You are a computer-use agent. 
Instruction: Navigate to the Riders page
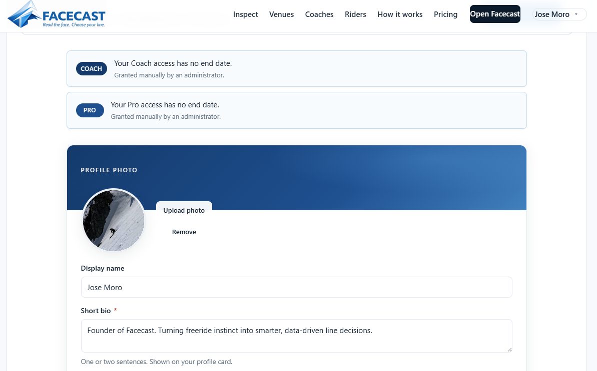click(355, 14)
